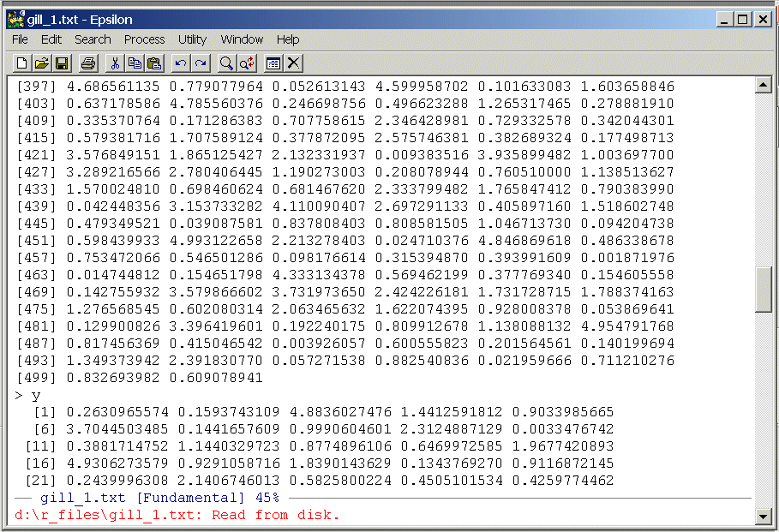Open the Help menu
779x532 pixels.
point(288,39)
